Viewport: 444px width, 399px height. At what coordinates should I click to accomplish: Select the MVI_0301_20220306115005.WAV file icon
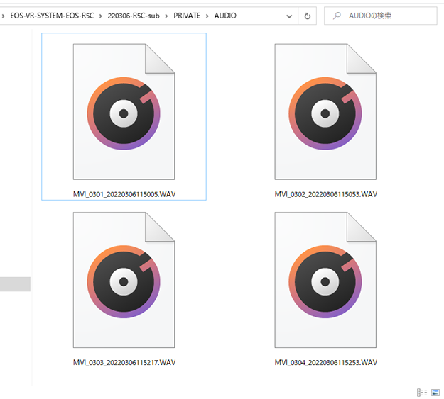[x=124, y=112]
